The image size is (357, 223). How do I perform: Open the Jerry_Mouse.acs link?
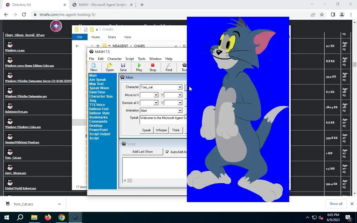click(x=15, y=173)
